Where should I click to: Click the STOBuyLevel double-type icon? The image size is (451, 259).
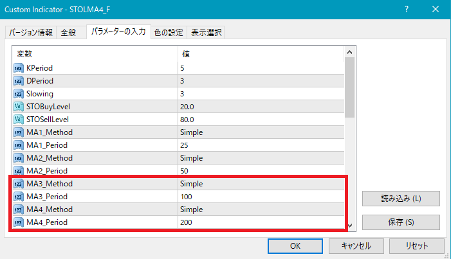tap(18, 107)
